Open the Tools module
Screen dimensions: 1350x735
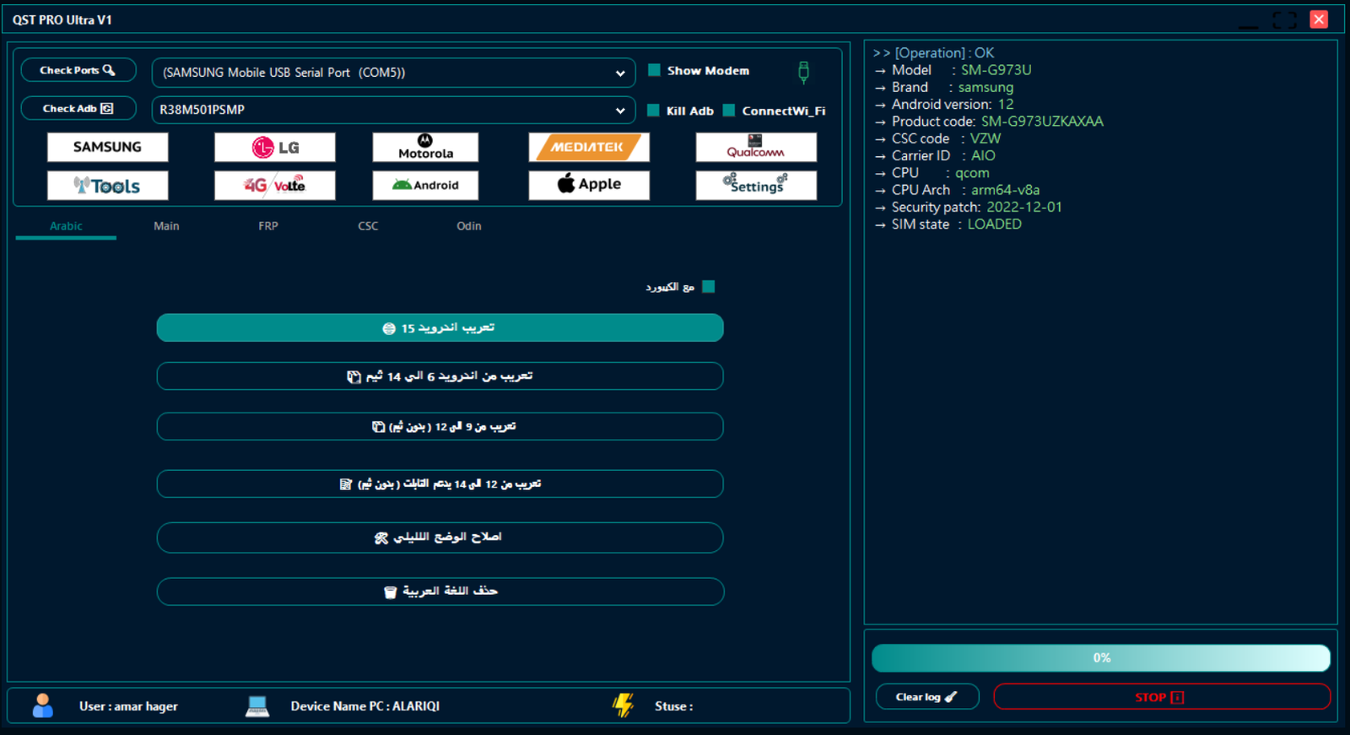(107, 186)
